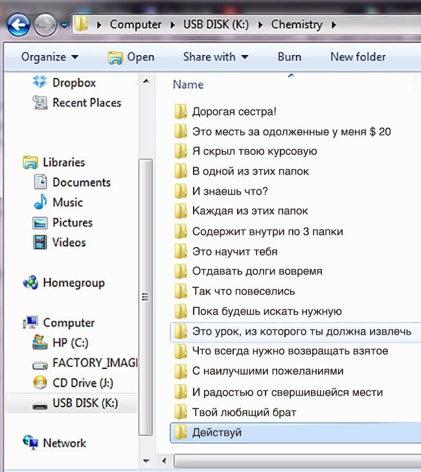This screenshot has height=472, width=421.
Task: Click the Burn toolbar button
Action: pyautogui.click(x=289, y=57)
